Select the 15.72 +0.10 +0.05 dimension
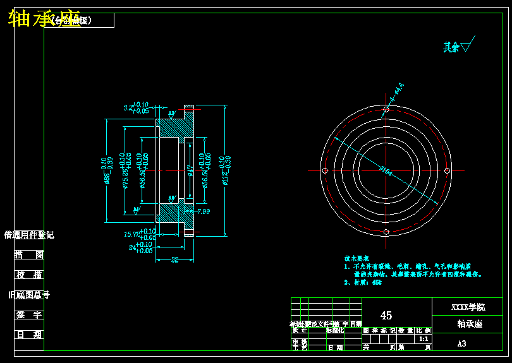 (x=140, y=234)
